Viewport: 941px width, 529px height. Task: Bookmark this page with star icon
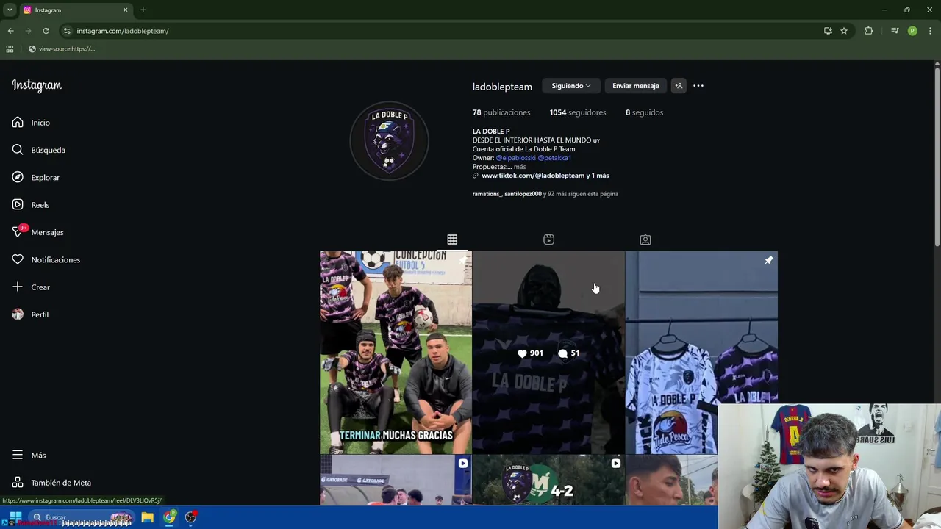tap(844, 31)
